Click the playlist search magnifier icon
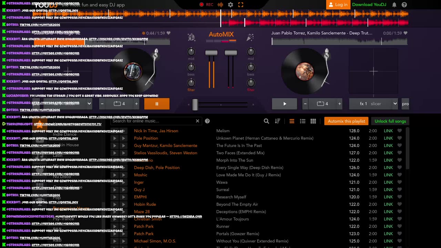The height and width of the screenshot is (248, 441). 266,121
